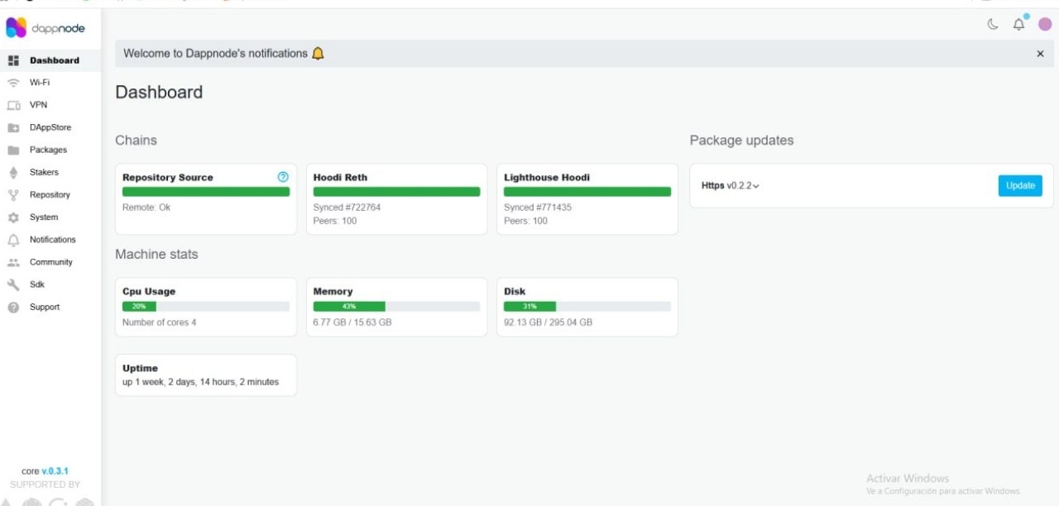This screenshot has height=506, width=1059.
Task: Select the Lighthouse Hoodi card title
Action: click(547, 177)
